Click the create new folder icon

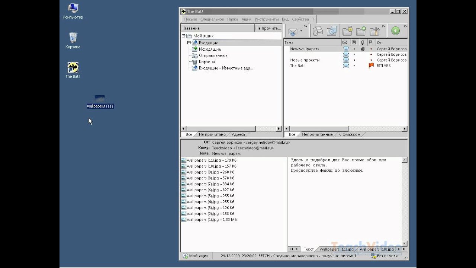pos(361,31)
